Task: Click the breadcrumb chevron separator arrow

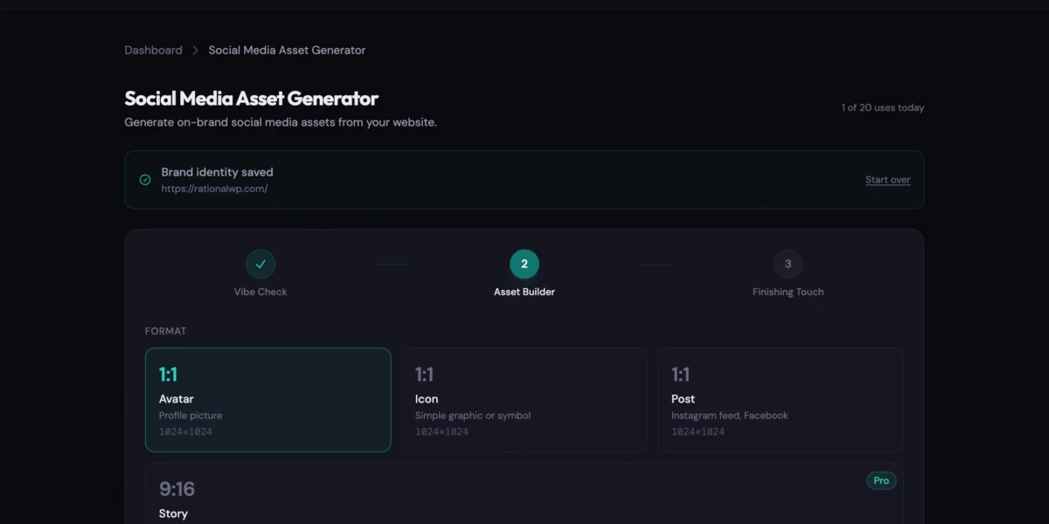Action: coord(196,51)
